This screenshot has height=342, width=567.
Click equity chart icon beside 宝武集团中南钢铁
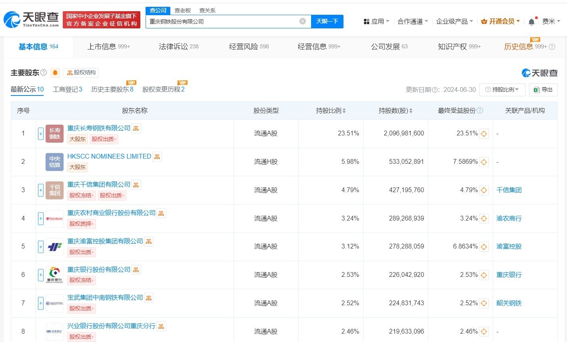tap(149, 298)
